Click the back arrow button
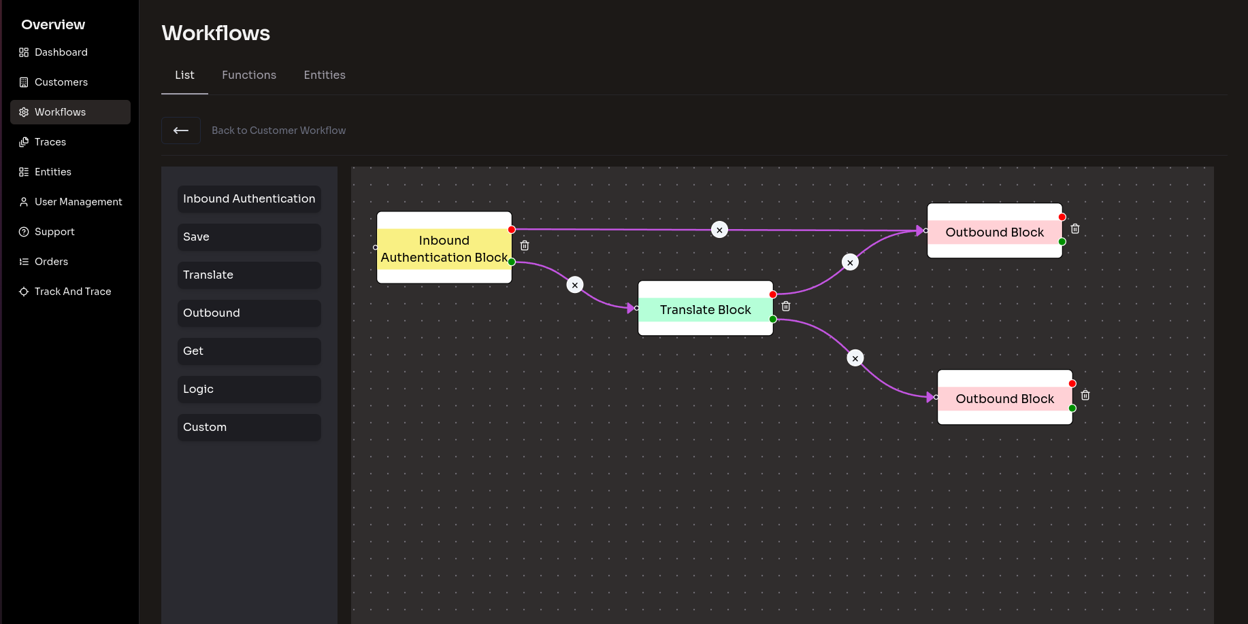The height and width of the screenshot is (624, 1248). click(x=181, y=131)
